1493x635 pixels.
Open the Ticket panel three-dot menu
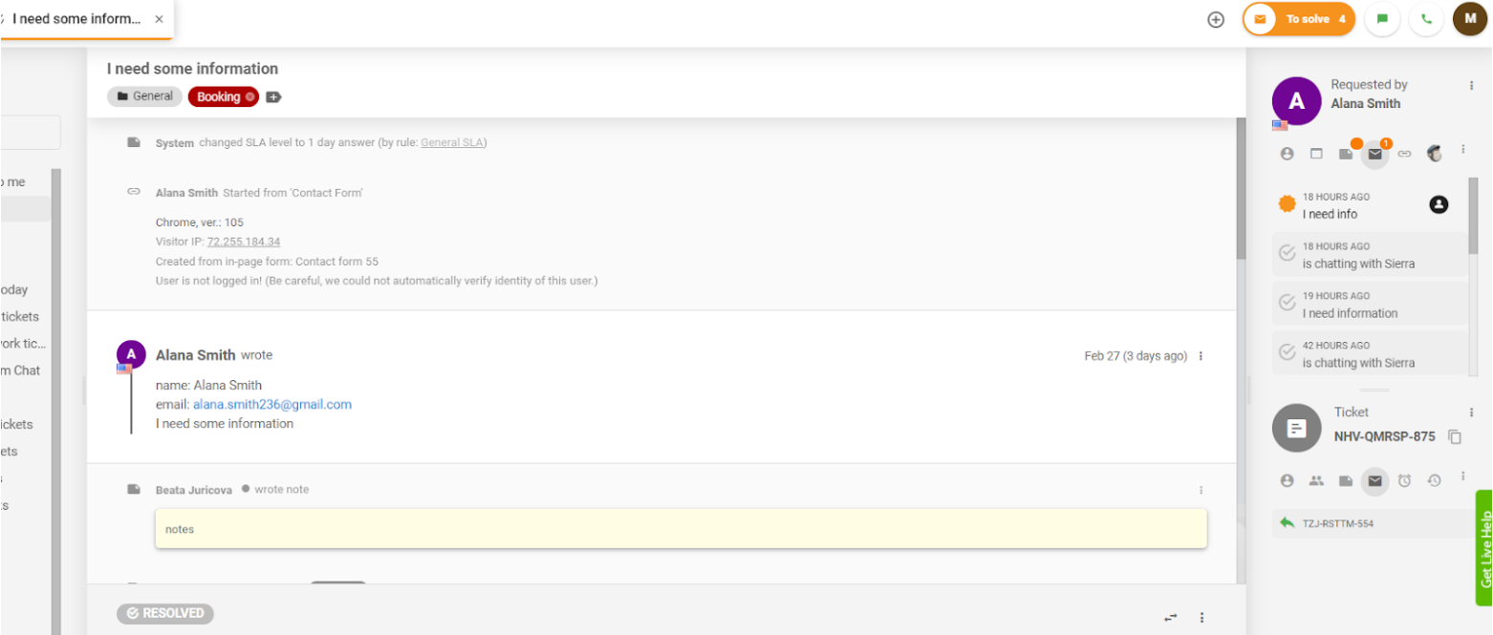pyautogui.click(x=1471, y=413)
